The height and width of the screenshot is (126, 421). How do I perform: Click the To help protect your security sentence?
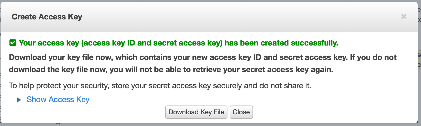click(x=160, y=85)
